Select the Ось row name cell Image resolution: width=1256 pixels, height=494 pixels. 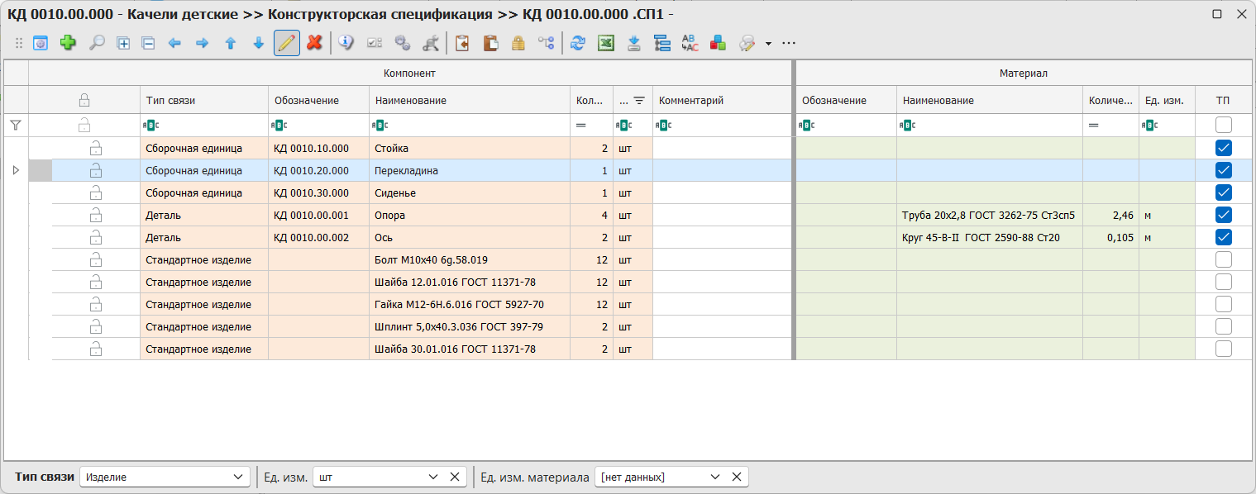[469, 238]
